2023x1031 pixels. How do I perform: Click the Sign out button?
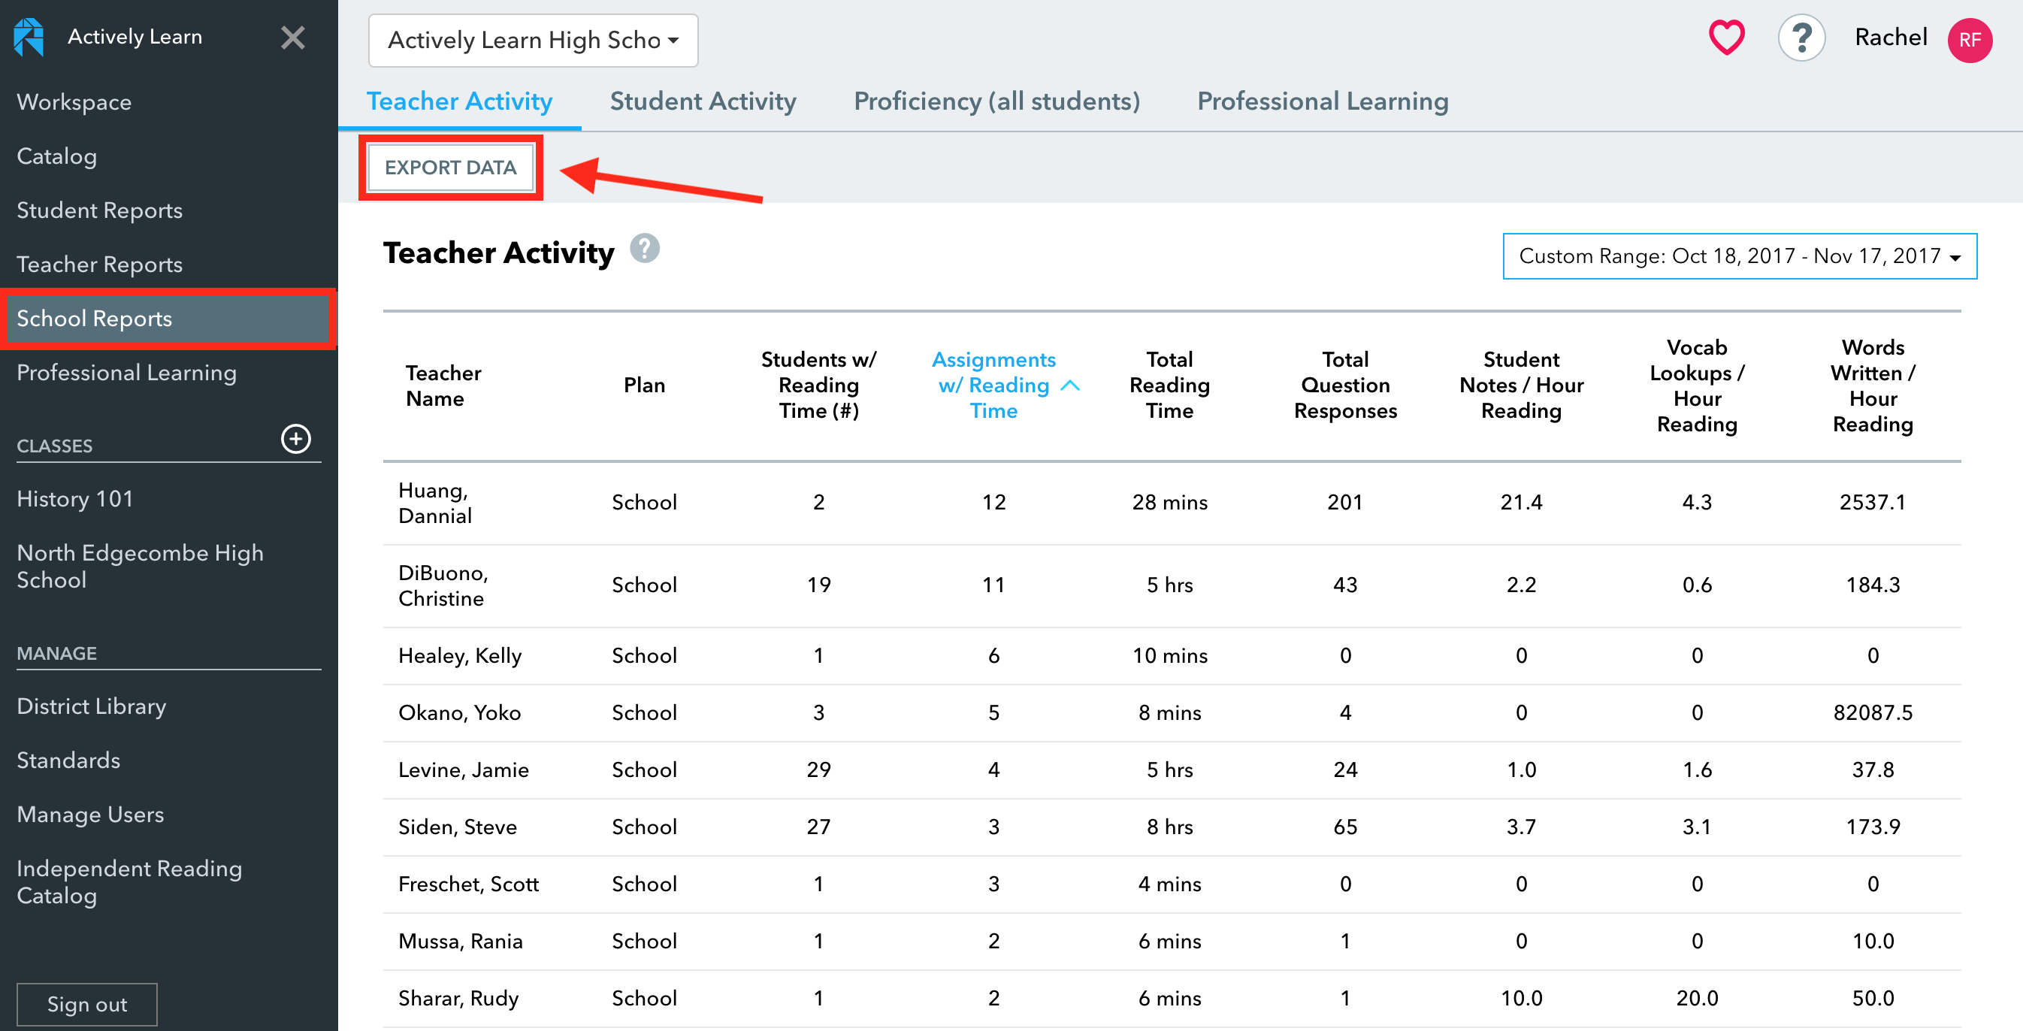coord(87,1003)
